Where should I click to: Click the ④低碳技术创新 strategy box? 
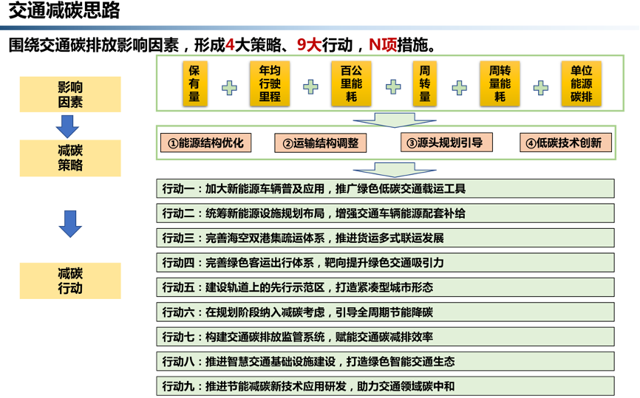(565, 143)
